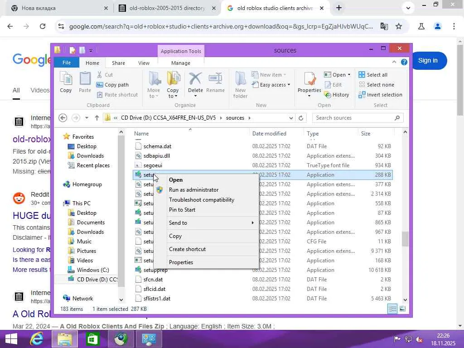Click the Paste icon in the ribbon
Image resolution: width=464 pixels, height=348 pixels.
coord(85,82)
